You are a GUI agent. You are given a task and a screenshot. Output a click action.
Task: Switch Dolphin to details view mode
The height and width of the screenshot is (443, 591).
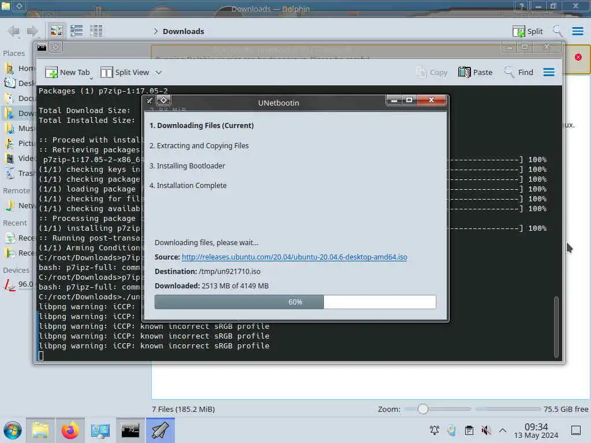pos(96,31)
